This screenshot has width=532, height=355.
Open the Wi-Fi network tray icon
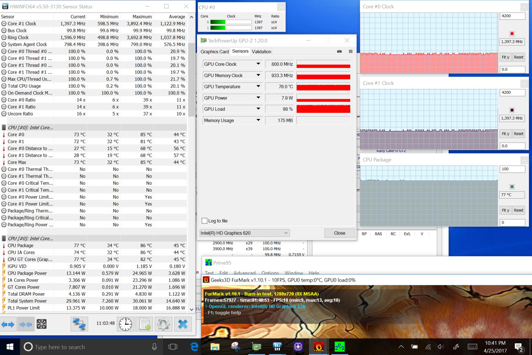point(428,347)
